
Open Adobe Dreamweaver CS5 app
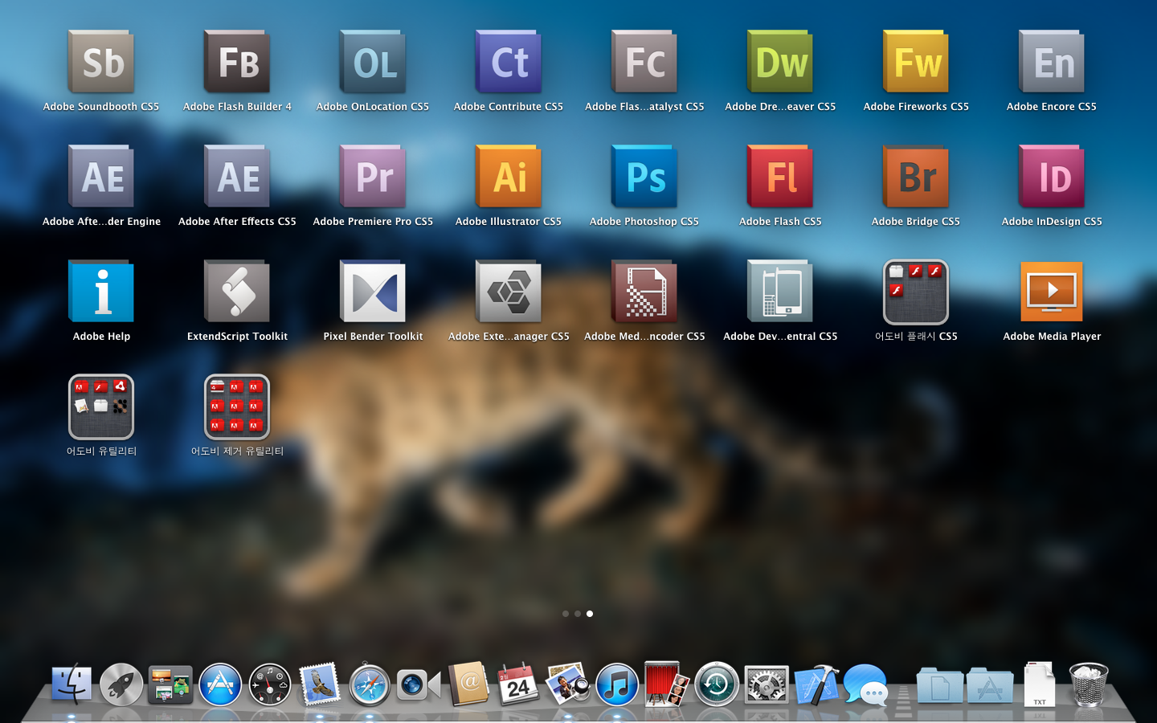[780, 63]
